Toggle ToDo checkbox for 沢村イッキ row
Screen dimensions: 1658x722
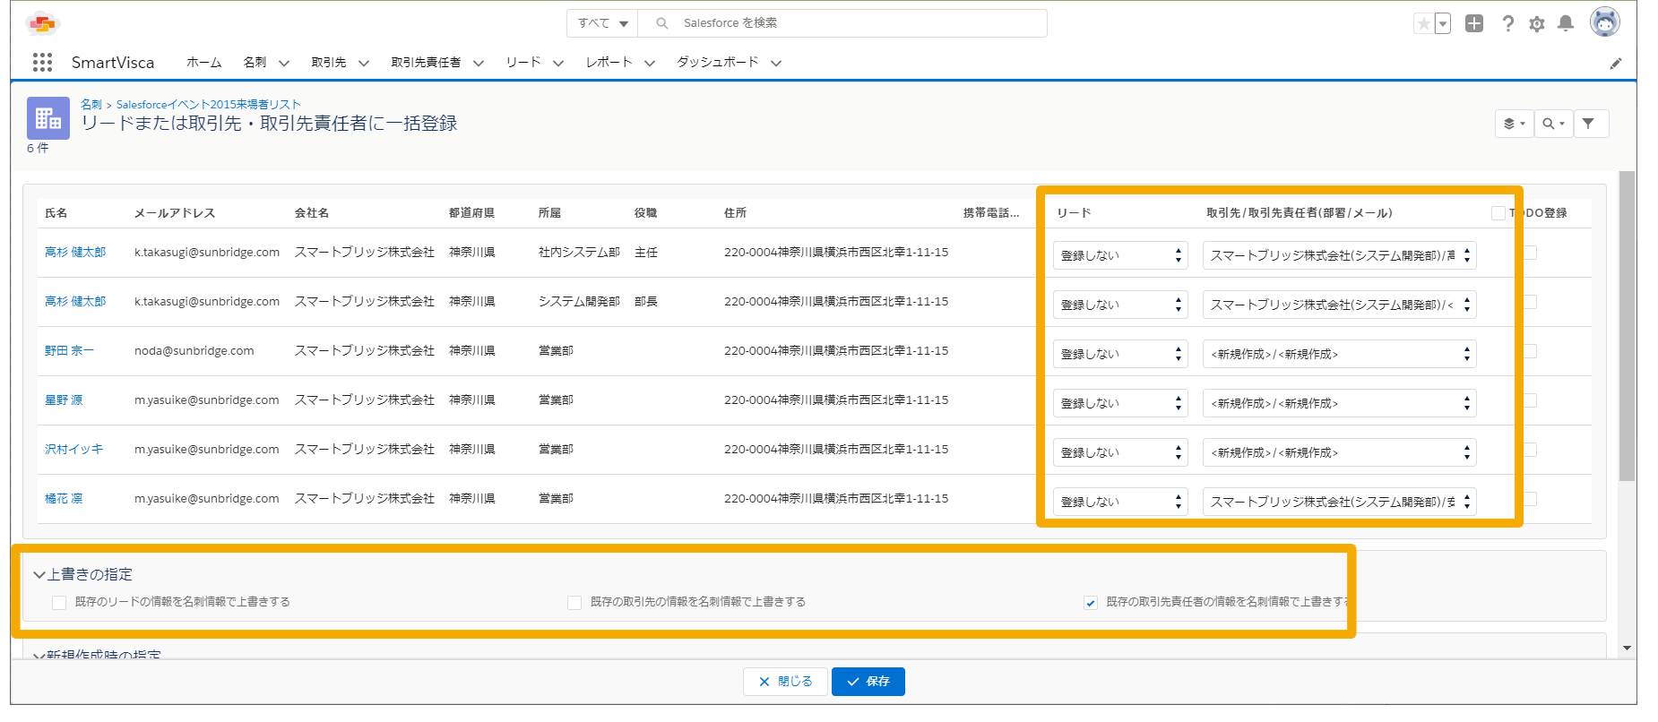(x=1530, y=450)
